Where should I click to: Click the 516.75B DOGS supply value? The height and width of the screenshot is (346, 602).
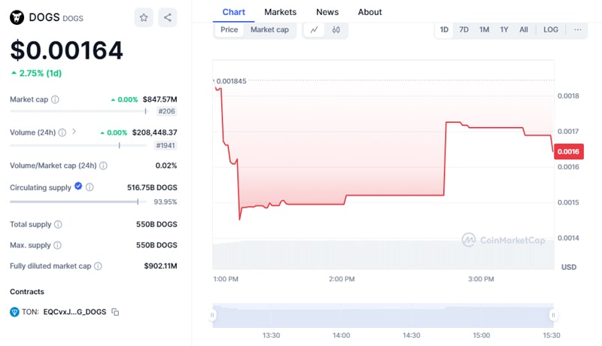[152, 187]
